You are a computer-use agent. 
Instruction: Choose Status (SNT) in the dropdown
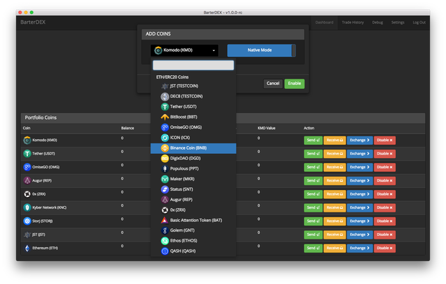pos(194,189)
